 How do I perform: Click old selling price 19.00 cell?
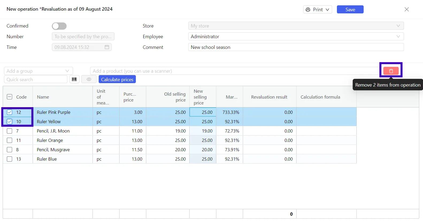pyautogui.click(x=168, y=131)
